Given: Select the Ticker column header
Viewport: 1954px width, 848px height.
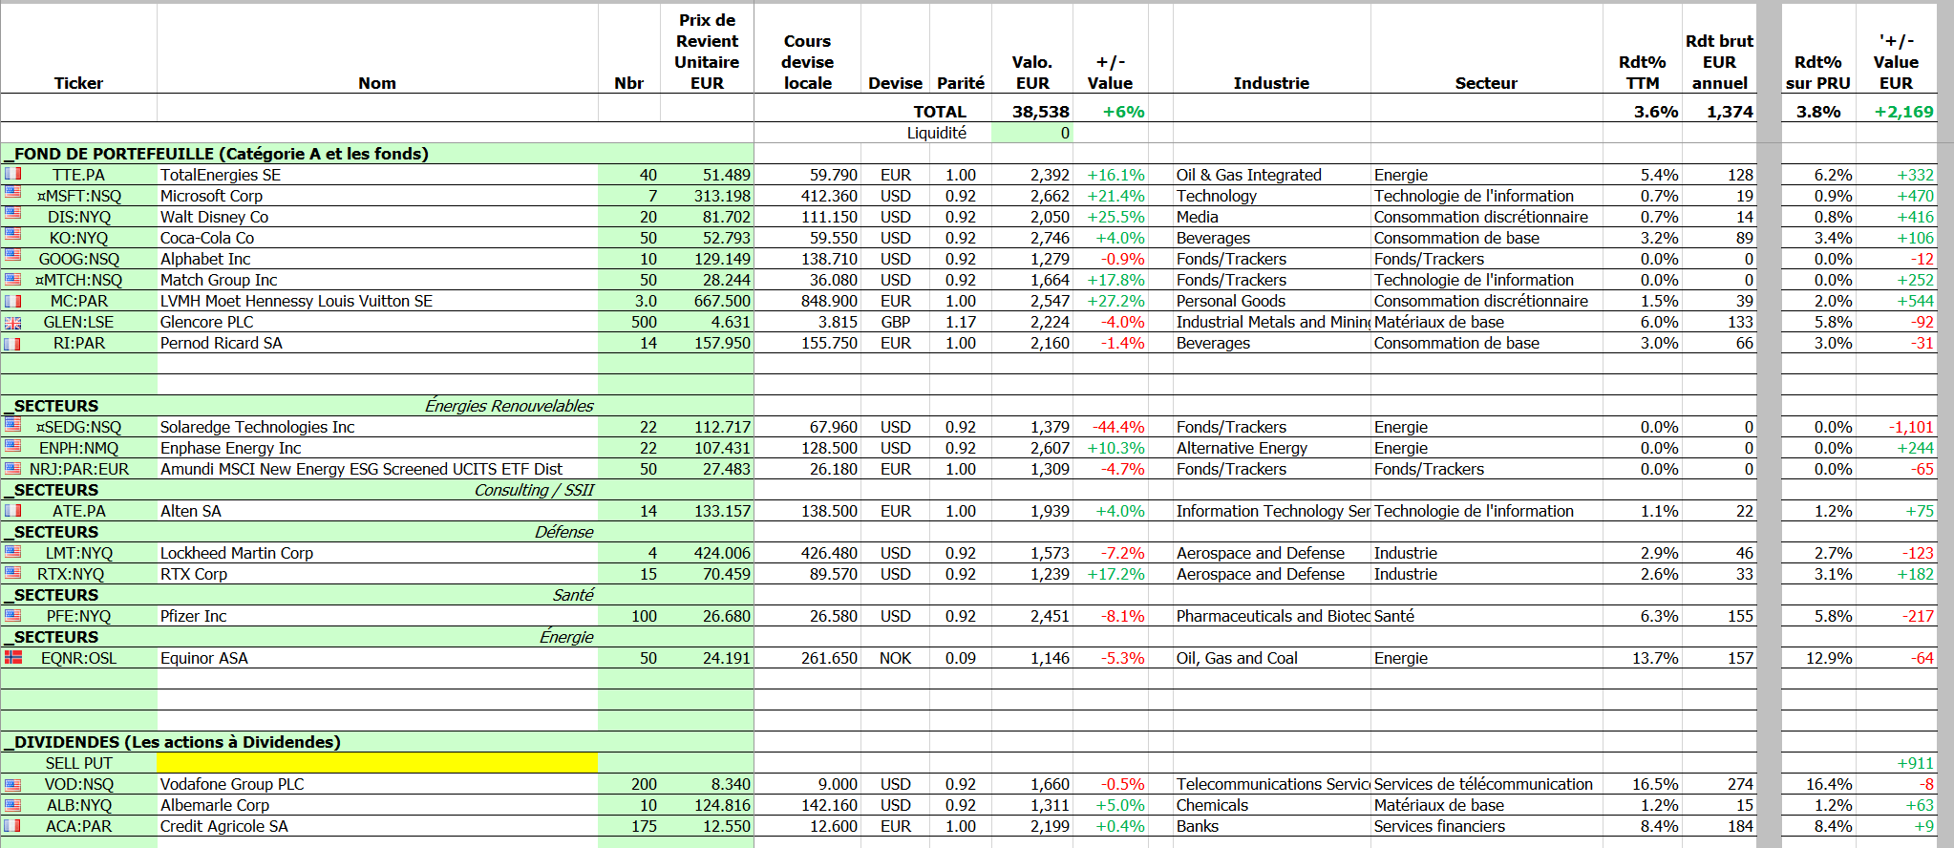Looking at the screenshot, I should (x=78, y=83).
